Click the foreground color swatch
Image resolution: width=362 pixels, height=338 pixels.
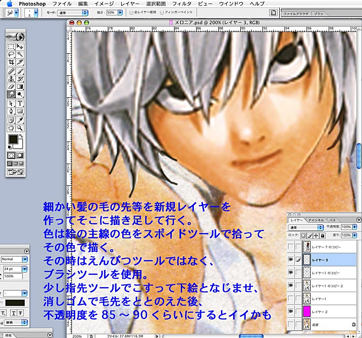13,139
